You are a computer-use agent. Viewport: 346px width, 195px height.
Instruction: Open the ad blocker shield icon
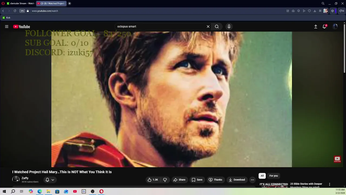click(299, 11)
